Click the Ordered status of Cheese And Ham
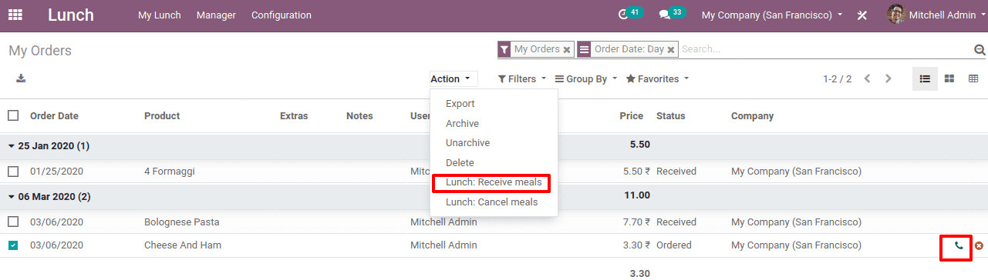 (x=674, y=245)
